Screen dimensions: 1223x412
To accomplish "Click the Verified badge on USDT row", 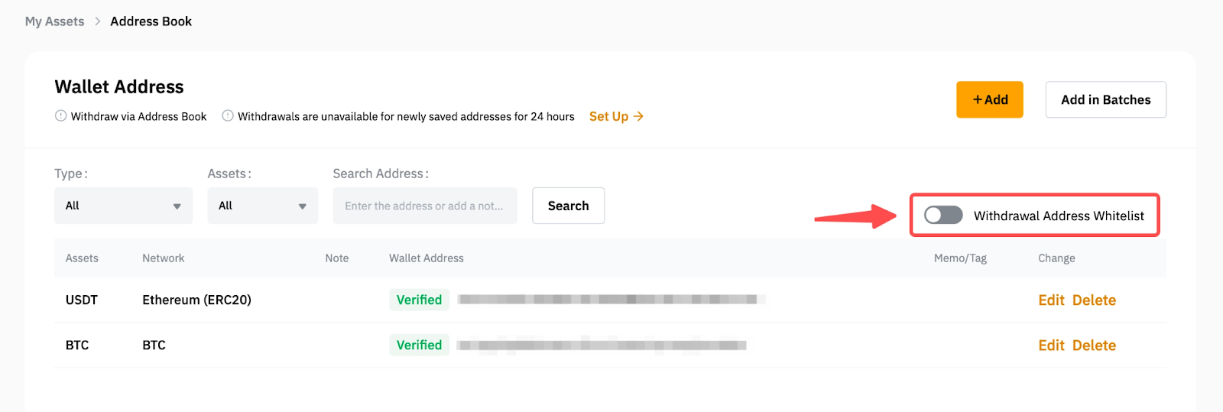I will pos(419,300).
